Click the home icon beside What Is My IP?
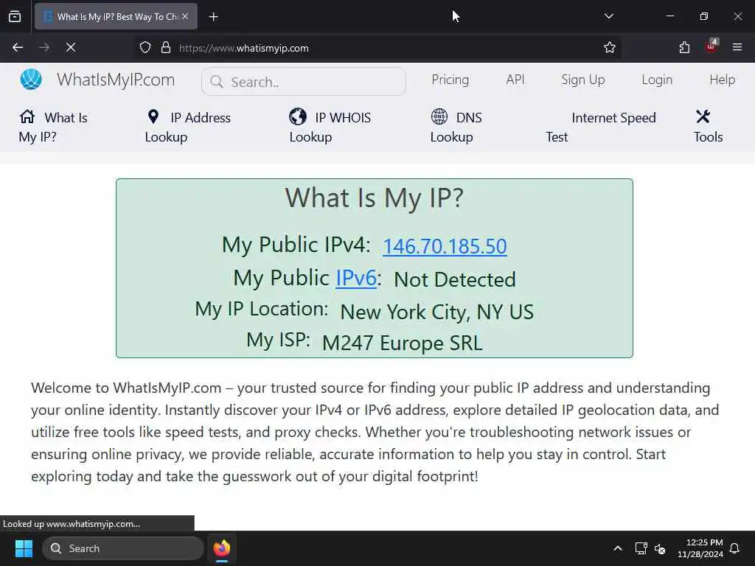This screenshot has height=566, width=755. pyautogui.click(x=27, y=116)
